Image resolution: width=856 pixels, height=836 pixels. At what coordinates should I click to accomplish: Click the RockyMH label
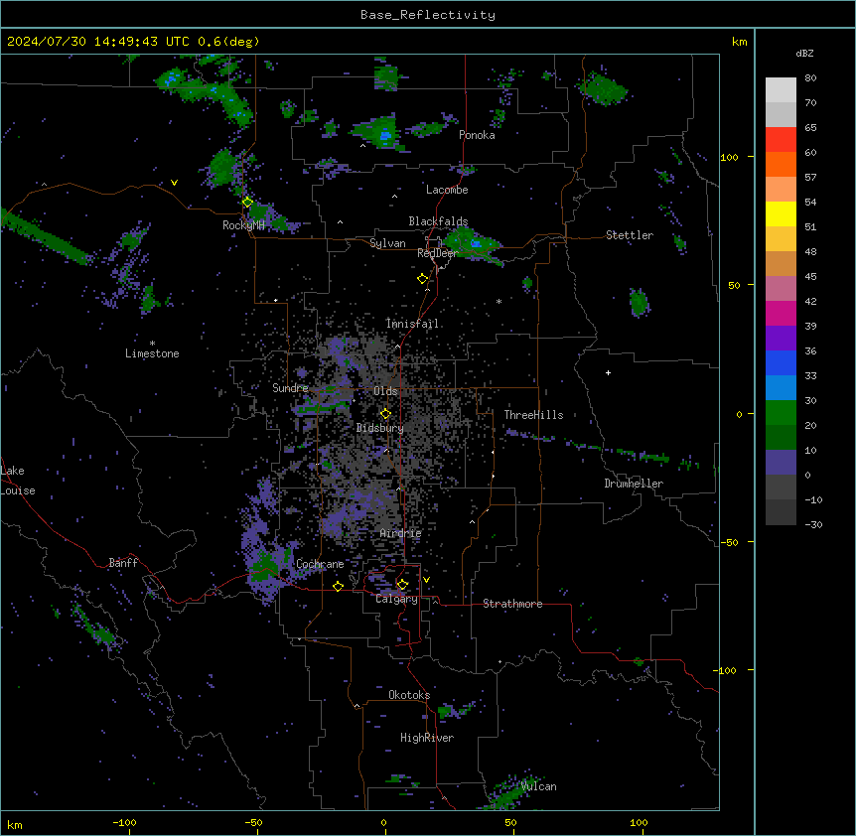(243, 225)
